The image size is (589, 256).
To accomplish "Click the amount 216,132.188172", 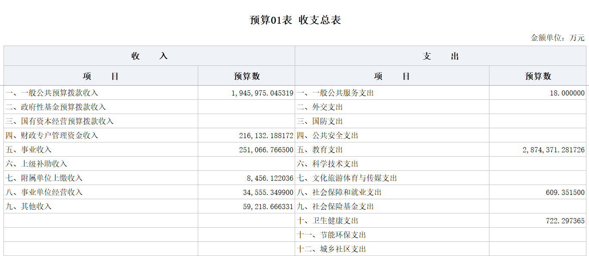I will tap(266, 136).
